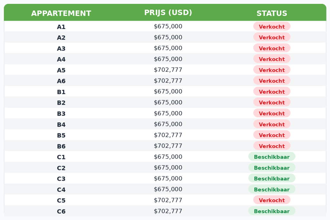The width and height of the screenshot is (330, 220).
Task: Click the price of apartment B5
Action: tap(168, 135)
